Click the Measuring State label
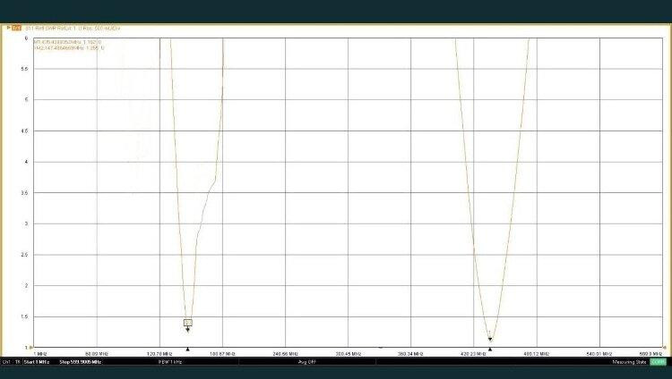This screenshot has height=379, width=672. pyautogui.click(x=630, y=362)
